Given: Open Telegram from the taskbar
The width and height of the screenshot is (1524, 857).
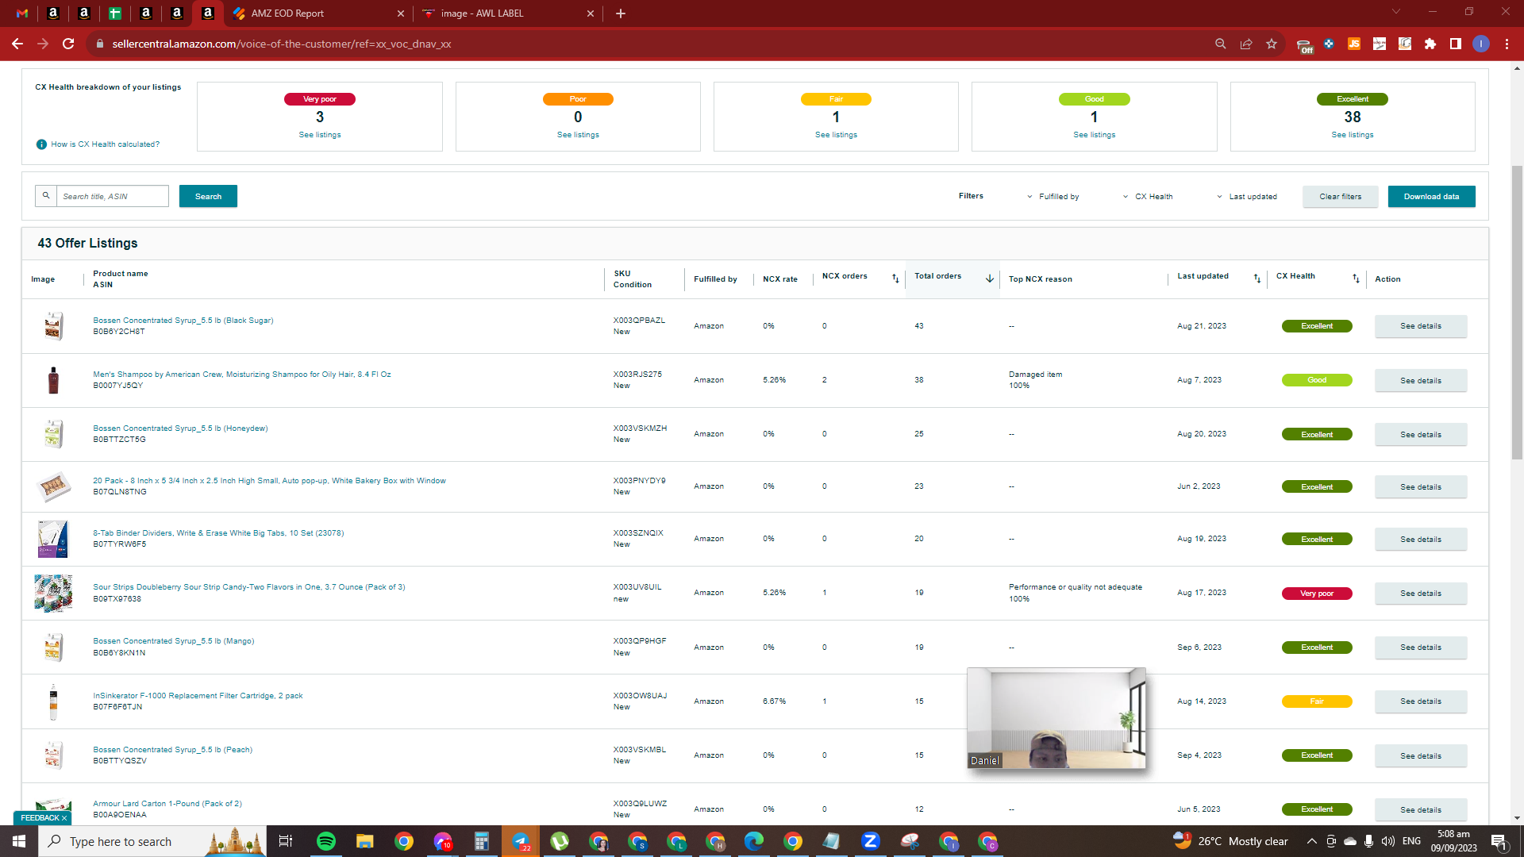Looking at the screenshot, I should point(521,841).
